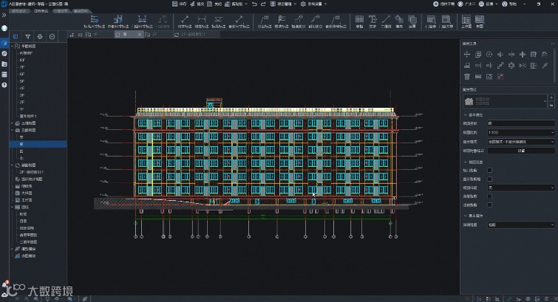Open the view scale 1:100 dropdown

coord(520,131)
